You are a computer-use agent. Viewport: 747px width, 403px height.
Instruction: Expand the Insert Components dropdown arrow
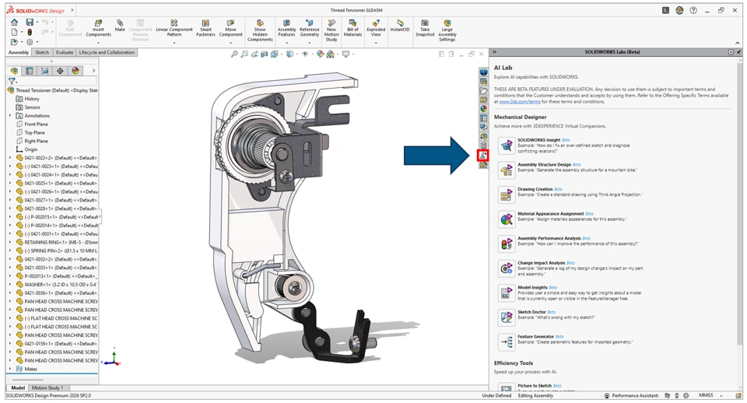click(98, 43)
